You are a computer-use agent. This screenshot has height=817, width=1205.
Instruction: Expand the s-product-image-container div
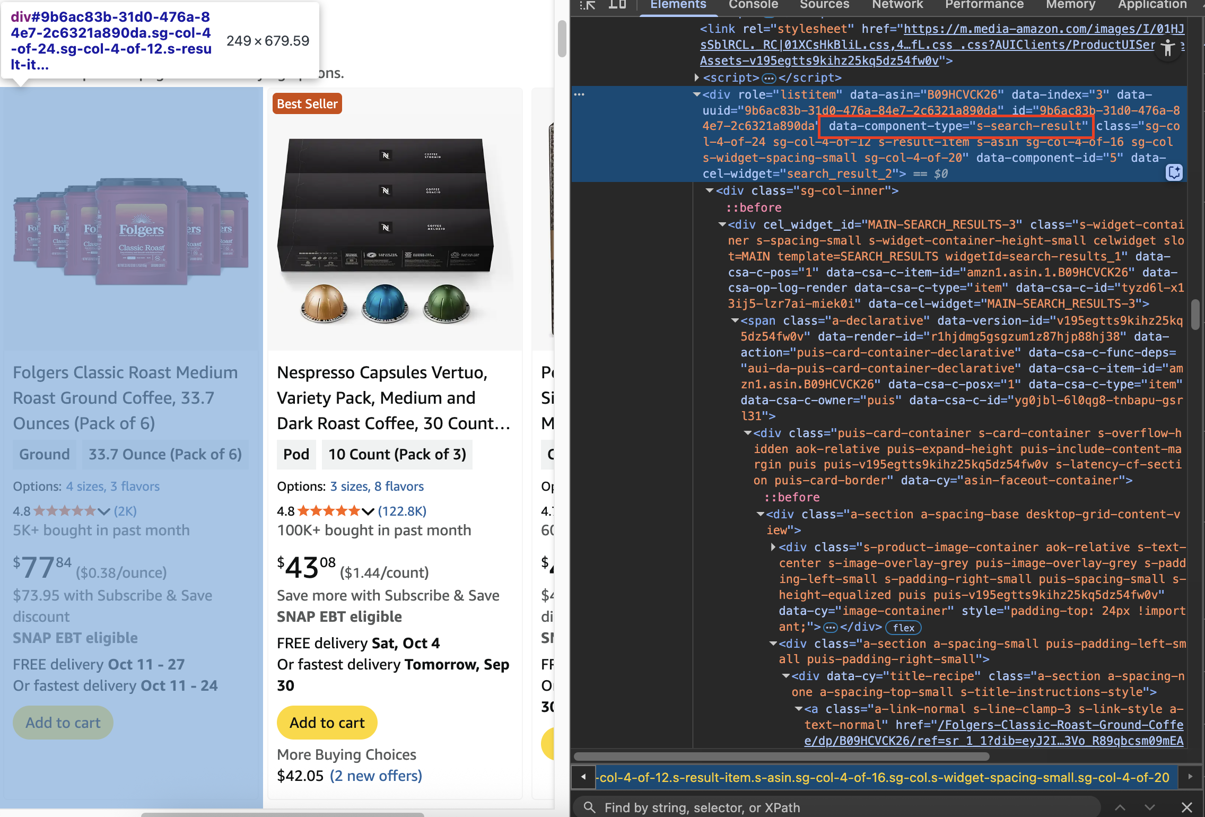(773, 547)
